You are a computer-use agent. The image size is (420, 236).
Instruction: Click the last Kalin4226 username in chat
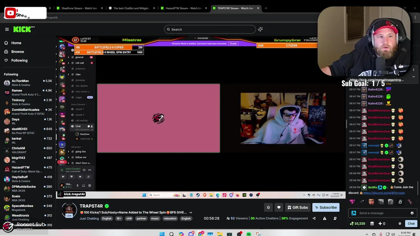(375, 104)
